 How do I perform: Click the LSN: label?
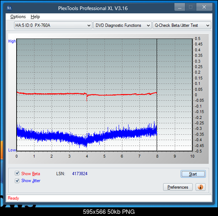[61, 174]
